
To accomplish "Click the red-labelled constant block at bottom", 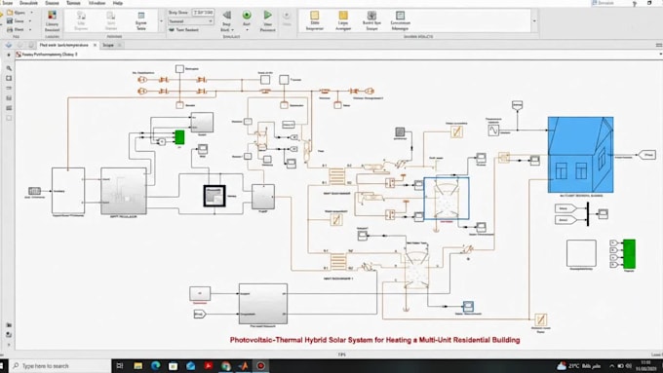I will tap(200, 293).
